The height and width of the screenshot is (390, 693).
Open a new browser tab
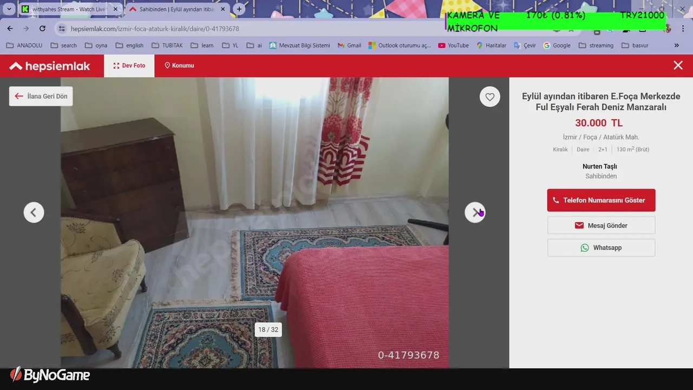point(239,9)
